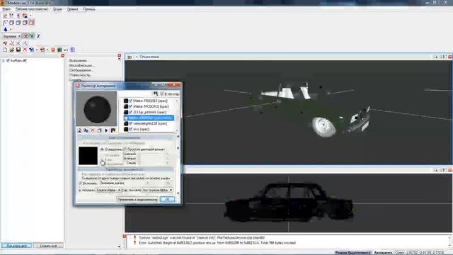Open the Опции menu
The width and height of the screenshot is (453, 255).
click(57, 9)
